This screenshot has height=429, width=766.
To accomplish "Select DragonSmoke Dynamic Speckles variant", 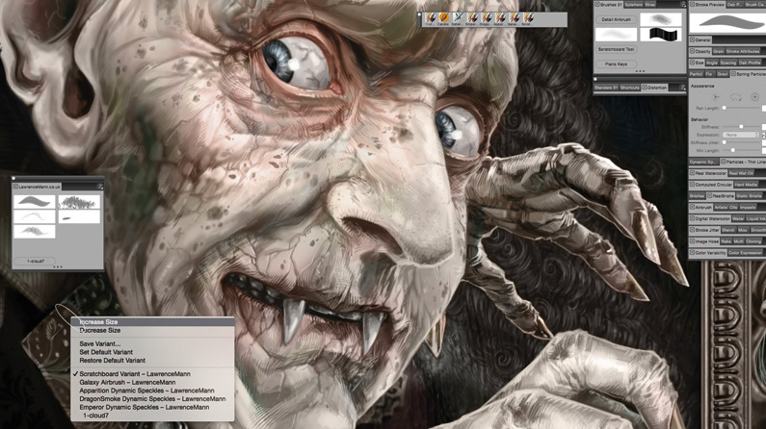I will [x=152, y=399].
